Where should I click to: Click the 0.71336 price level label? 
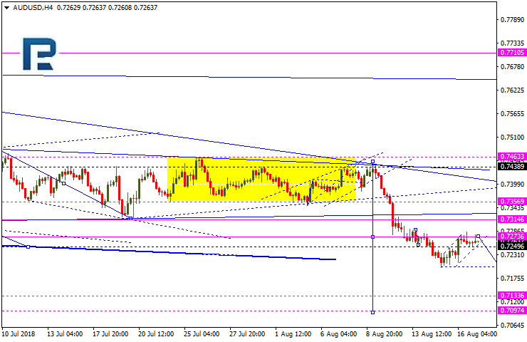pyautogui.click(x=511, y=295)
